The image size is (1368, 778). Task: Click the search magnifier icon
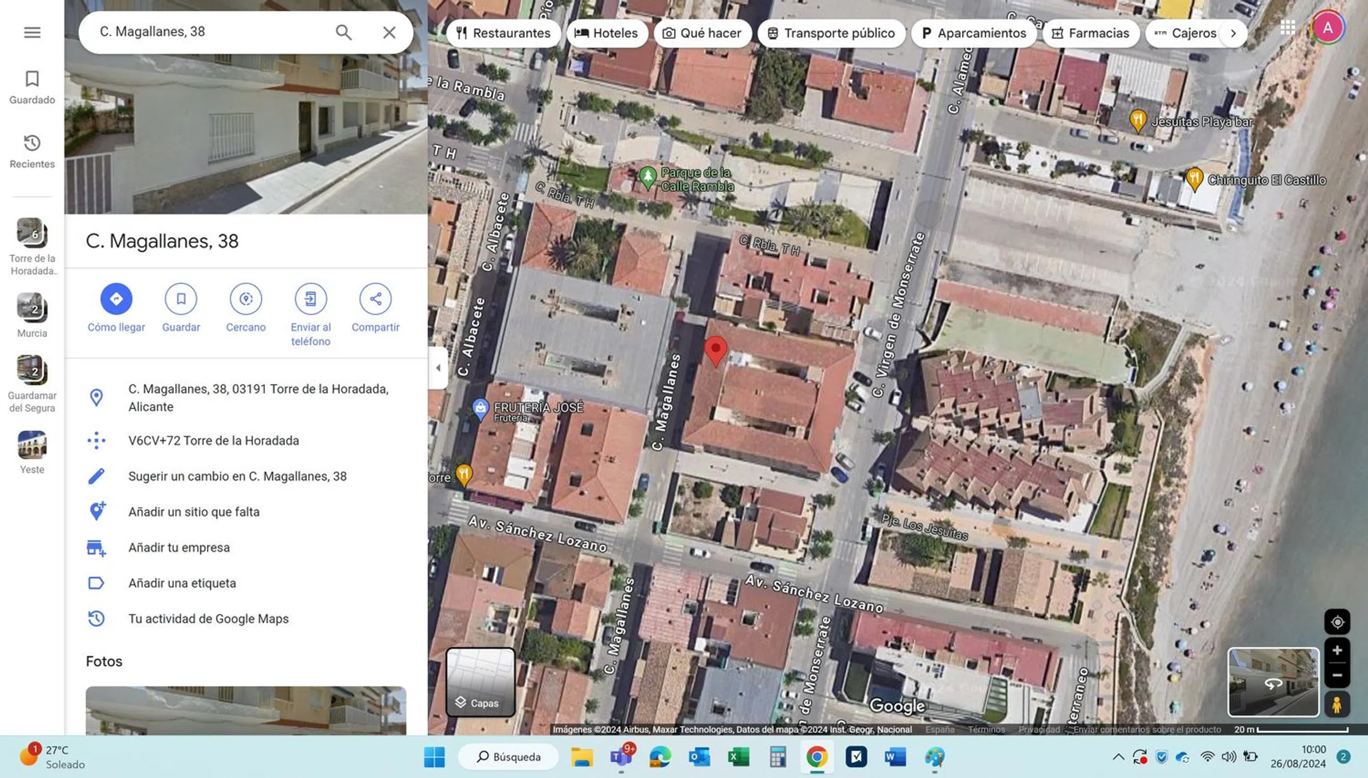coord(343,33)
